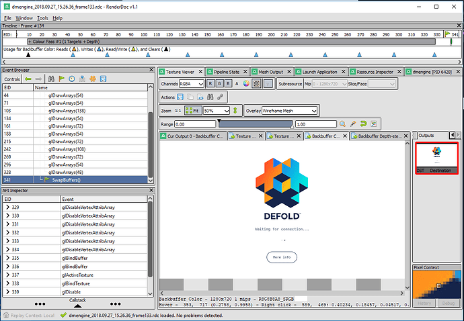This screenshot has width=464, height=321.
Task: Click the Controls button in Event Browser
Action: 11,79
